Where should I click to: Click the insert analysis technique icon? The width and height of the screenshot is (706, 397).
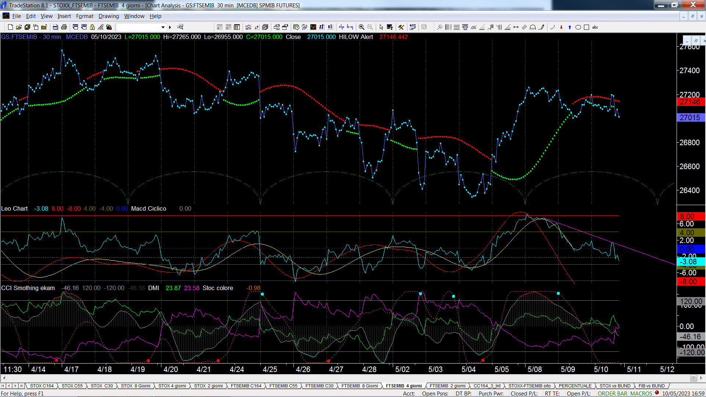point(248,27)
